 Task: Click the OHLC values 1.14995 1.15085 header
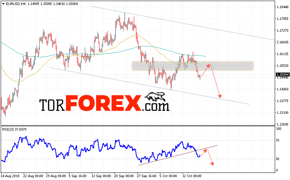tap(53, 4)
